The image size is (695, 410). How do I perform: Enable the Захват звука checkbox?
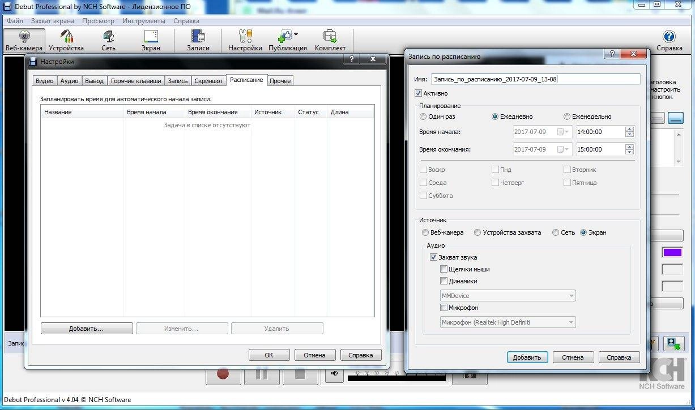tap(433, 257)
